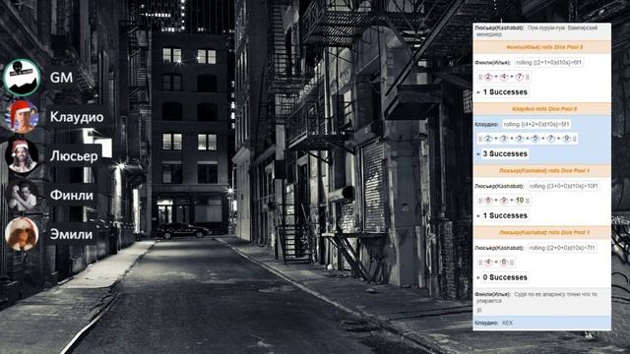Click die result 7 in Финли's roll

(x=519, y=77)
